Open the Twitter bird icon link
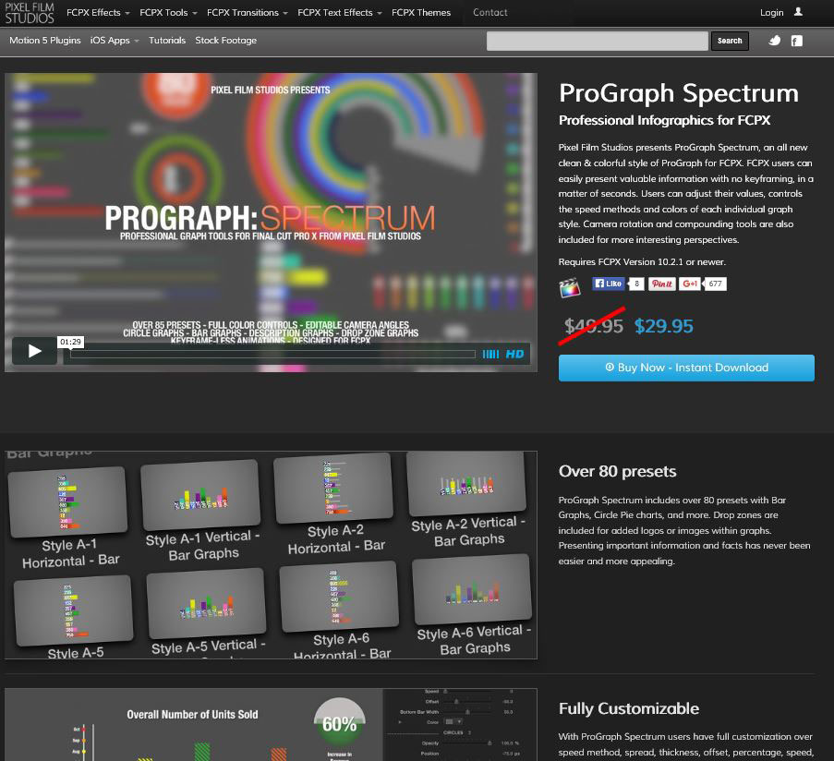 point(774,41)
